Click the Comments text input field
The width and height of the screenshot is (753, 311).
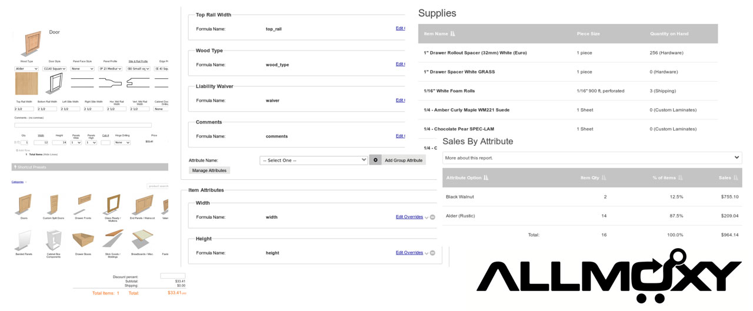pyautogui.click(x=82, y=125)
